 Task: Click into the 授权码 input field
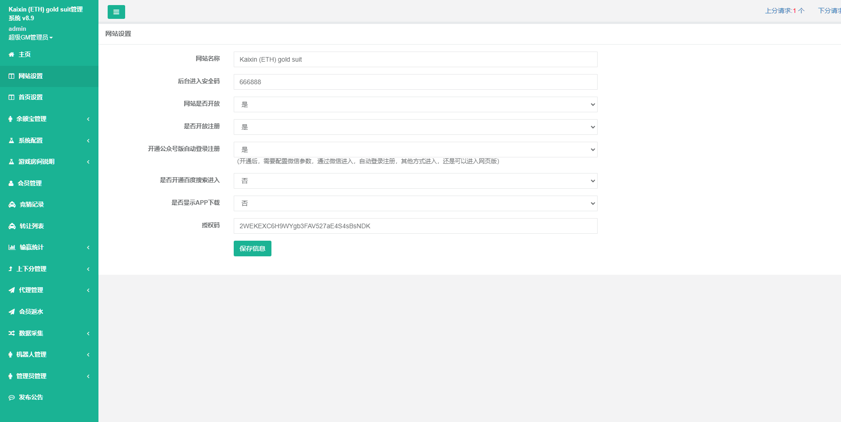point(415,226)
